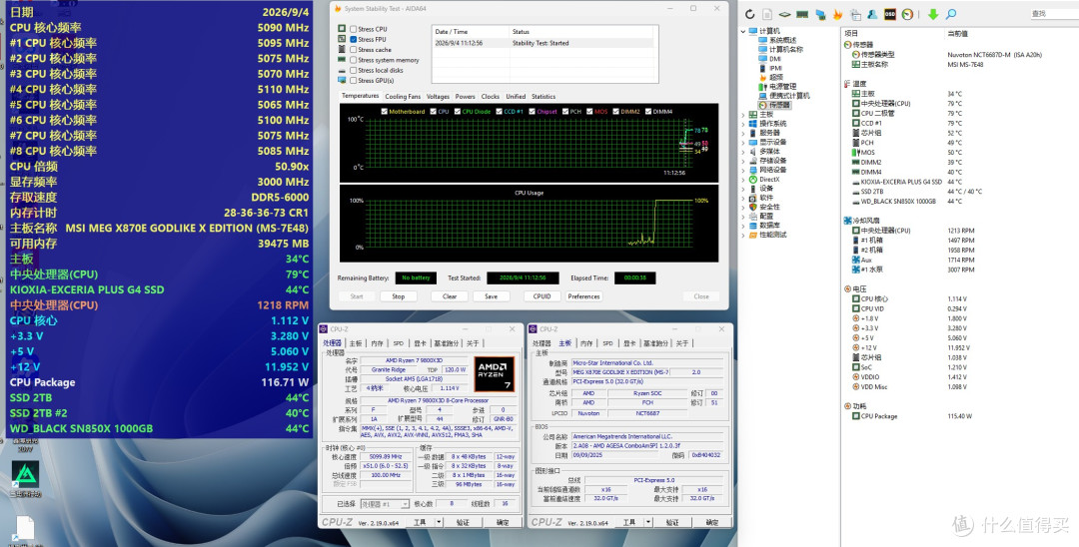Click the motherboard chip toolbar icon in AIDA64

click(784, 14)
